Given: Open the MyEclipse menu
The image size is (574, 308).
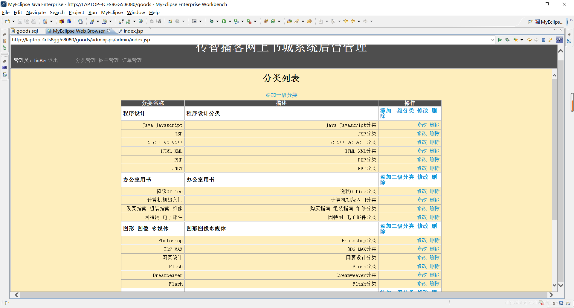Looking at the screenshot, I should click(x=112, y=12).
